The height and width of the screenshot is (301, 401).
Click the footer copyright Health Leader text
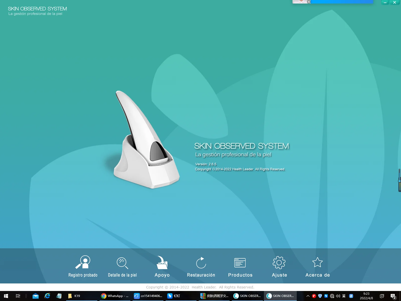[x=200, y=287]
